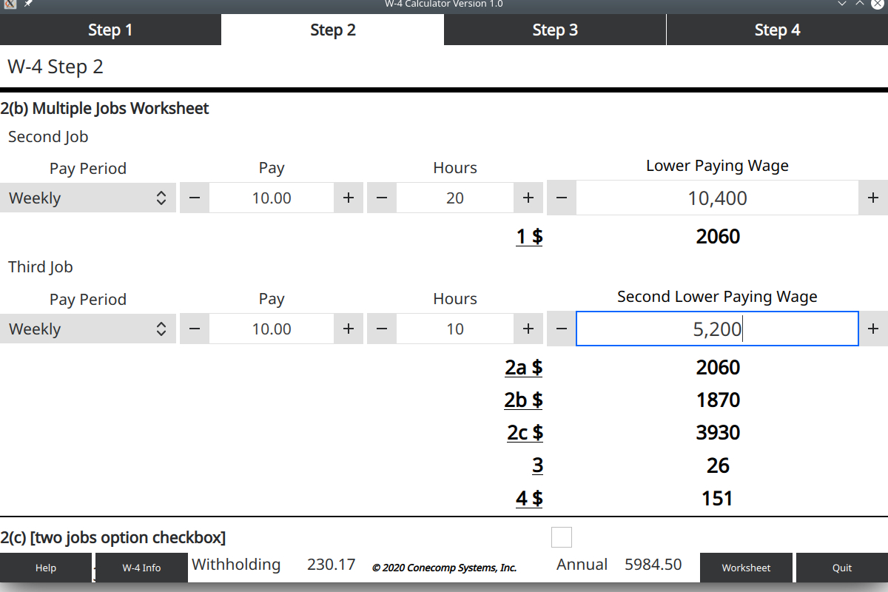Increase Second Lower Paying Wage with plus
888x592 pixels.
pyautogui.click(x=873, y=329)
